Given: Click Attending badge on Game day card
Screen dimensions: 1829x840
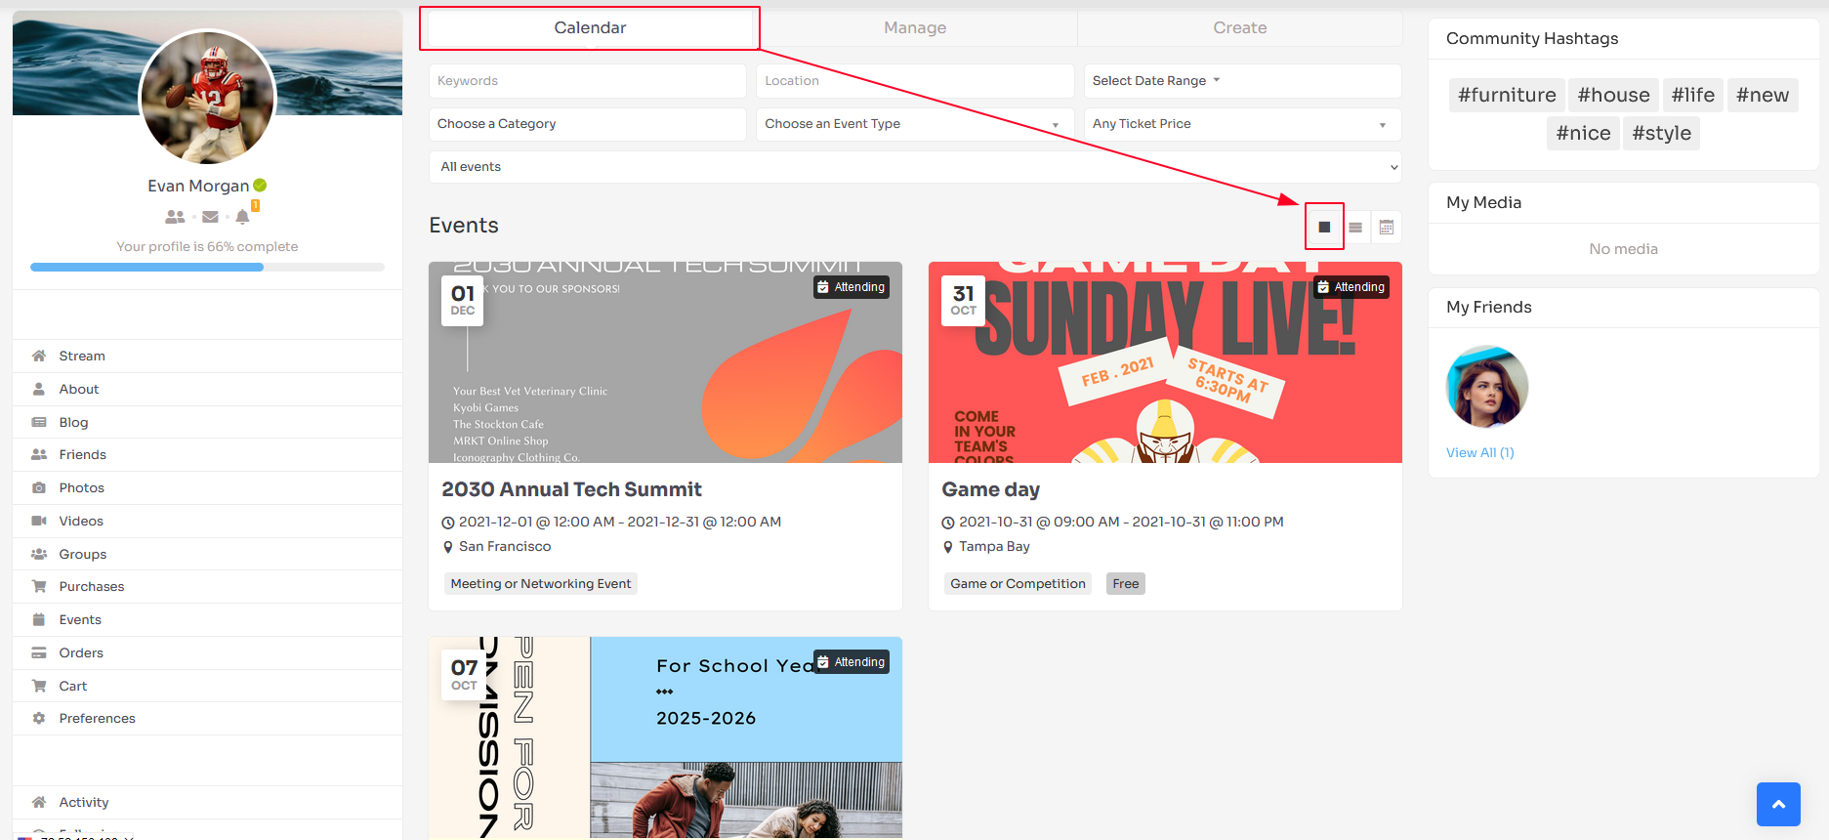Looking at the screenshot, I should (1351, 287).
